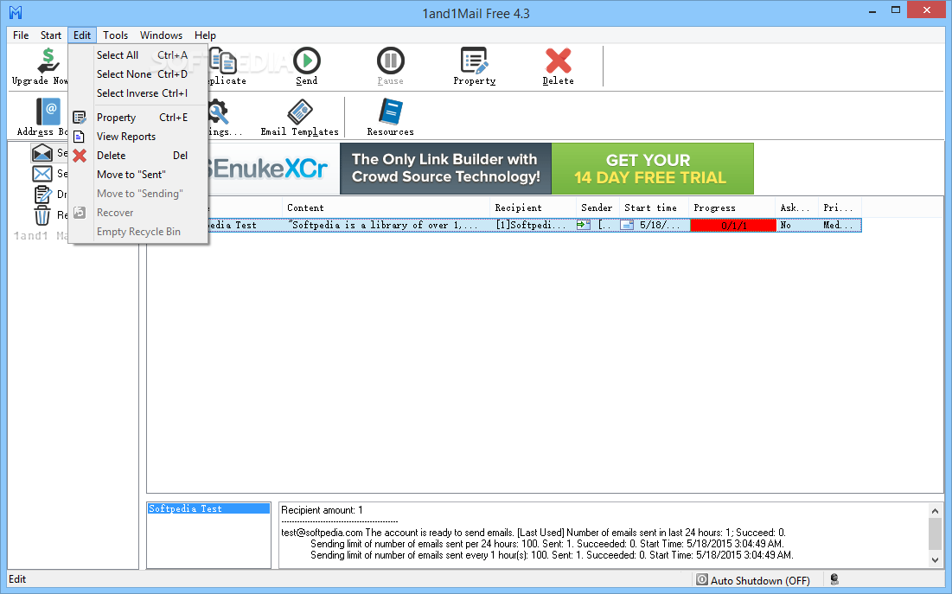Click the start time calendar icon in row
Viewport: 952px width, 594px height.
pyautogui.click(x=627, y=225)
